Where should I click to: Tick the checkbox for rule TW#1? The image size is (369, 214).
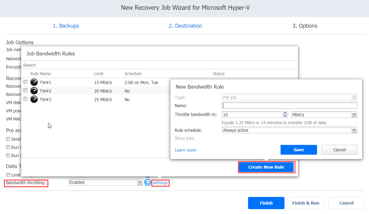26,82
